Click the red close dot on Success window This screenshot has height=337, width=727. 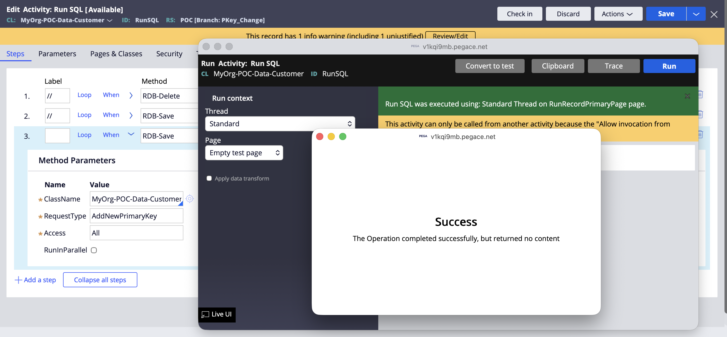[x=319, y=137]
